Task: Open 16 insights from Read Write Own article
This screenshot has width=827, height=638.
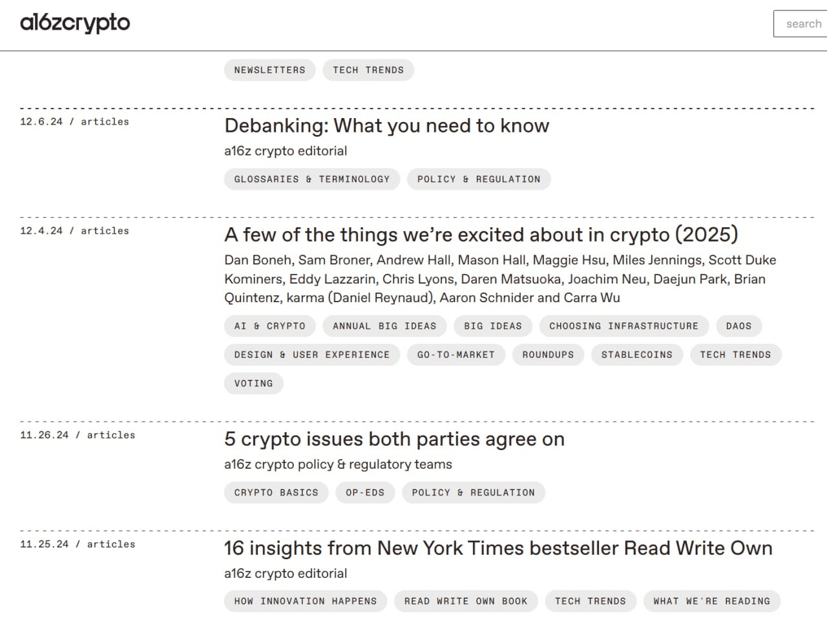Action: (x=498, y=548)
